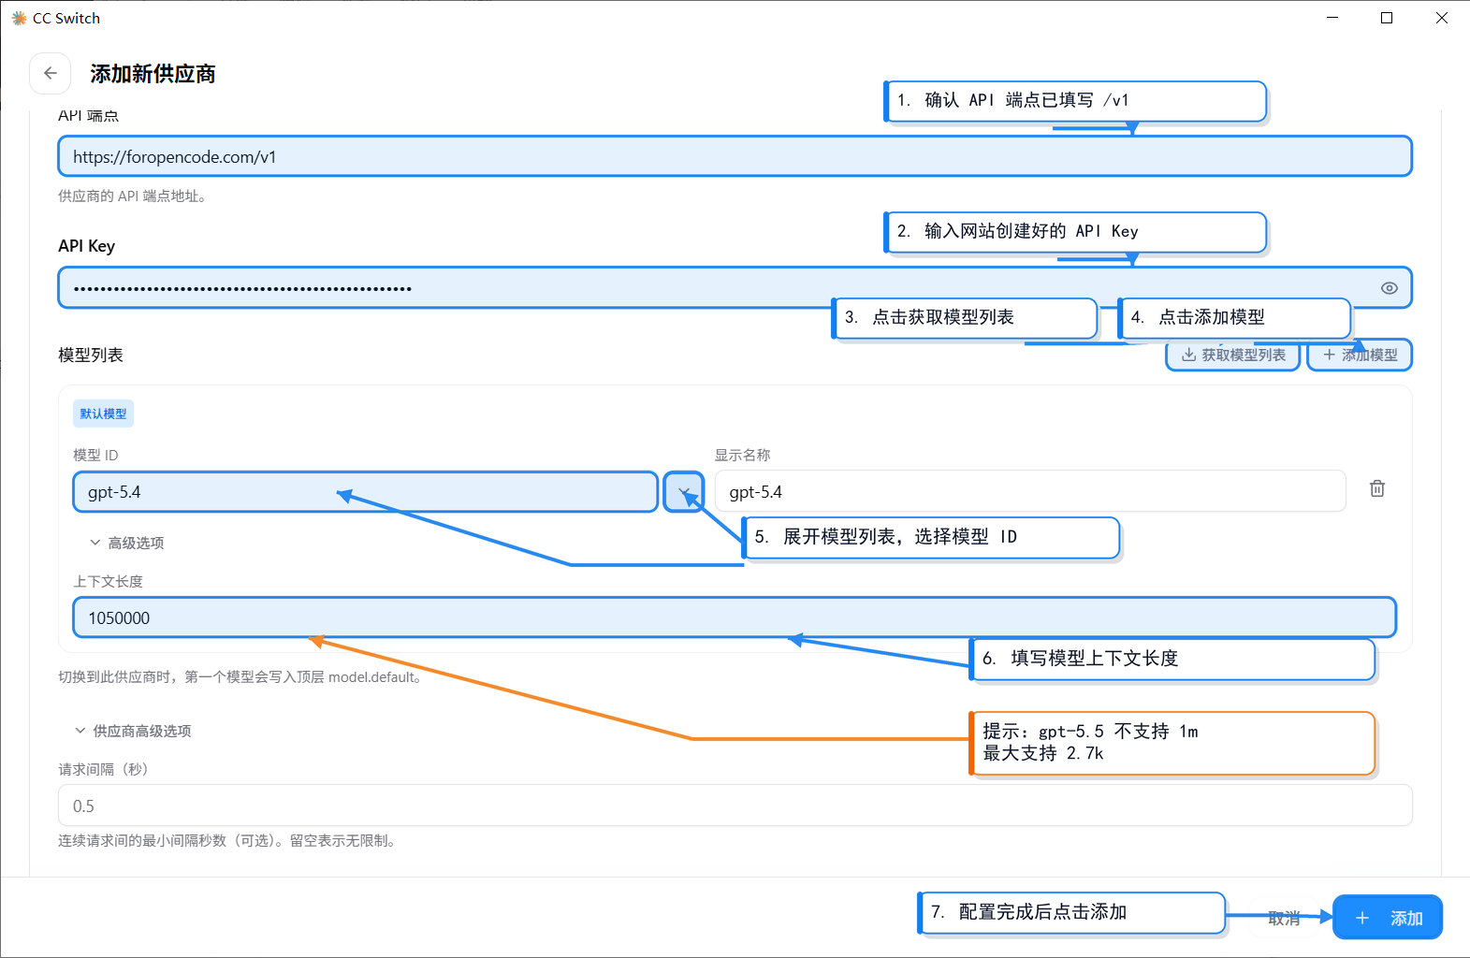Click the 连续请求间的最小间隔秒数 hint

pos(229,840)
